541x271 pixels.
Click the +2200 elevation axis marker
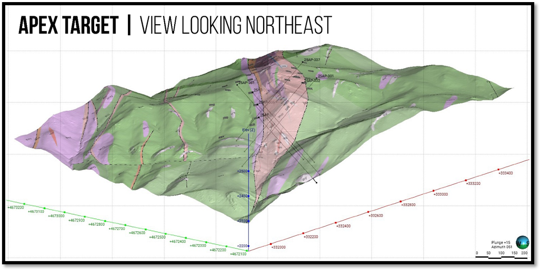pyautogui.click(x=242, y=246)
